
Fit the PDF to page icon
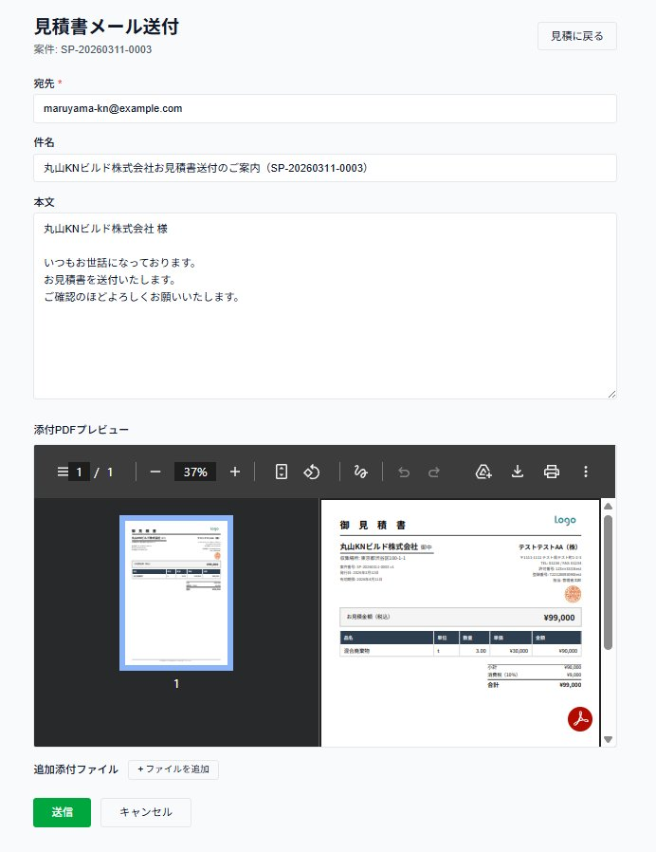282,472
